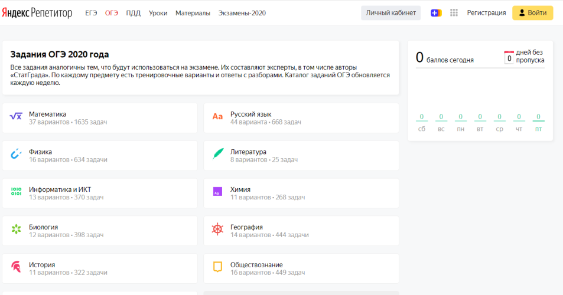Viewport: 563px width, 295px height.
Task: Click the magnet icon for Физика
Action: (16, 154)
